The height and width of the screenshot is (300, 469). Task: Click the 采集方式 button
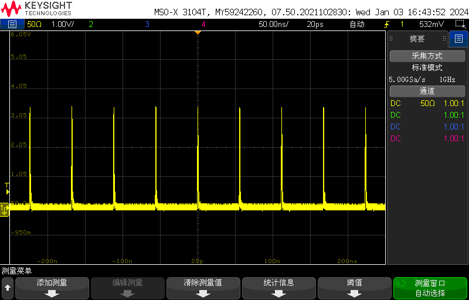coord(427,56)
